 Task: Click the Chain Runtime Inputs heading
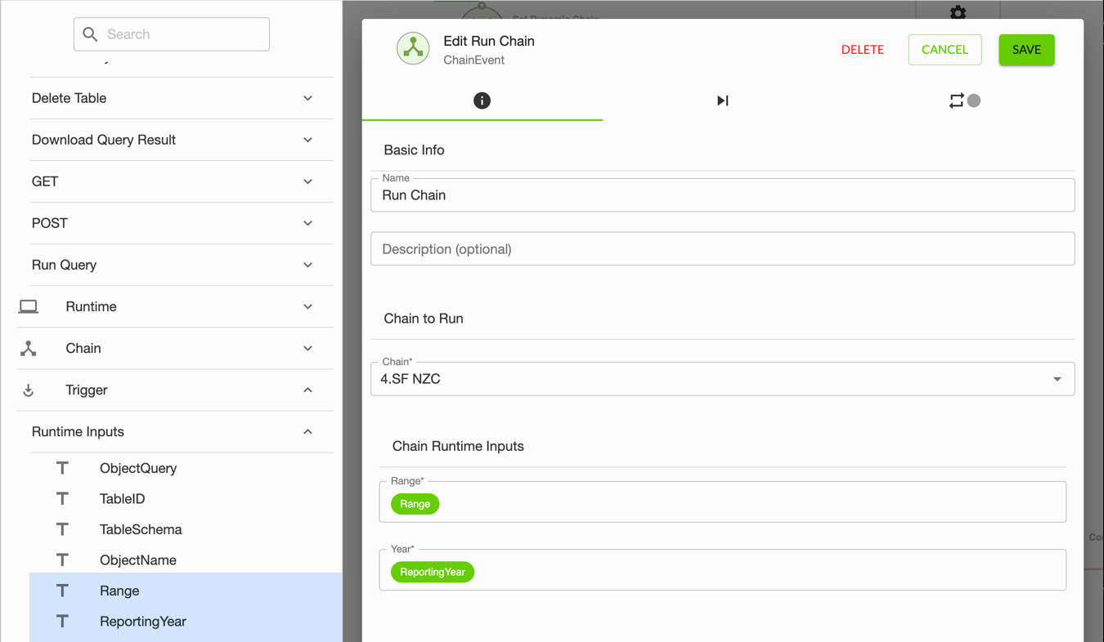tap(458, 446)
